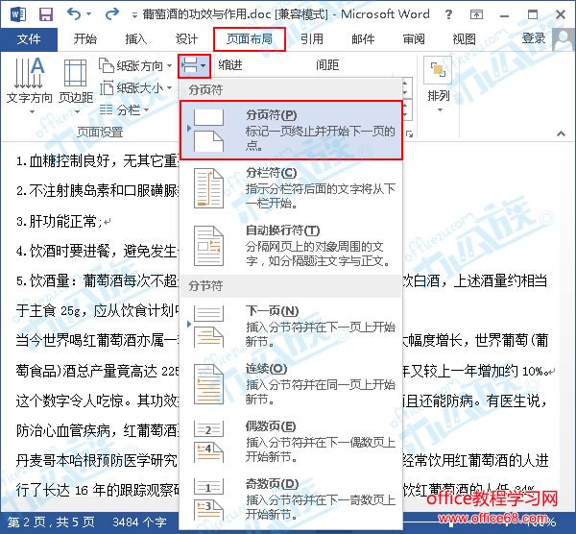
Task: Click the 登录 sign-in link
Action: (534, 38)
